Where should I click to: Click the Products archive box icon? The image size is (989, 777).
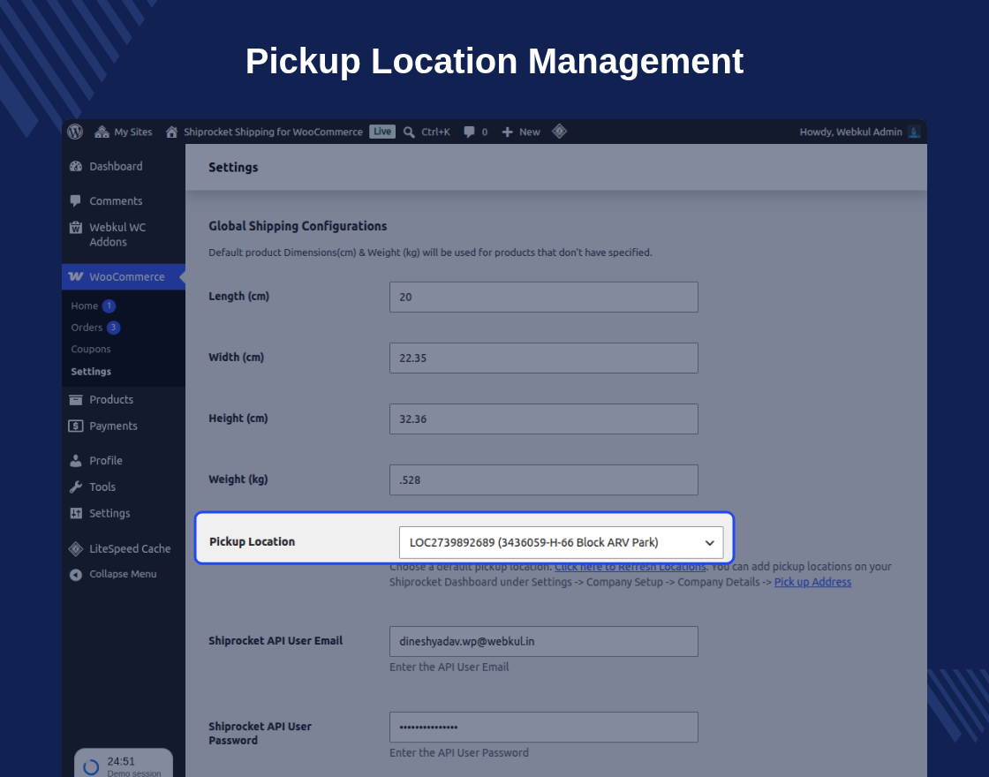76,400
